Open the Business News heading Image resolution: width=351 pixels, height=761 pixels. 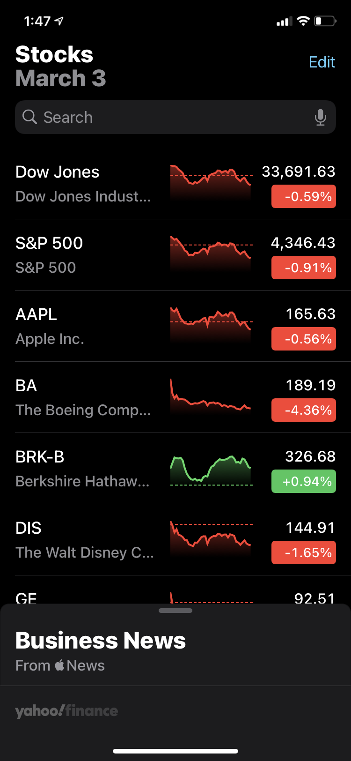click(101, 641)
